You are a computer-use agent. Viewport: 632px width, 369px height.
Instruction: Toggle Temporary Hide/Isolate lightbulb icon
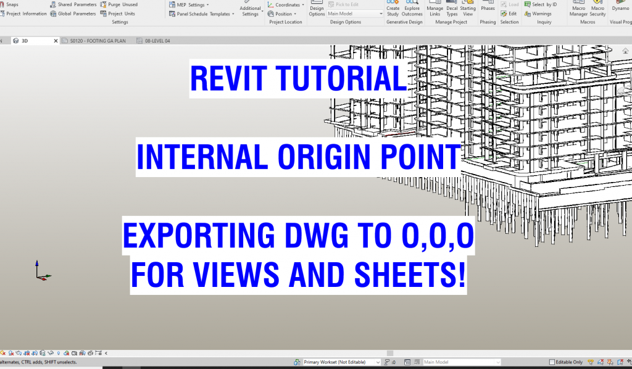pos(59,354)
